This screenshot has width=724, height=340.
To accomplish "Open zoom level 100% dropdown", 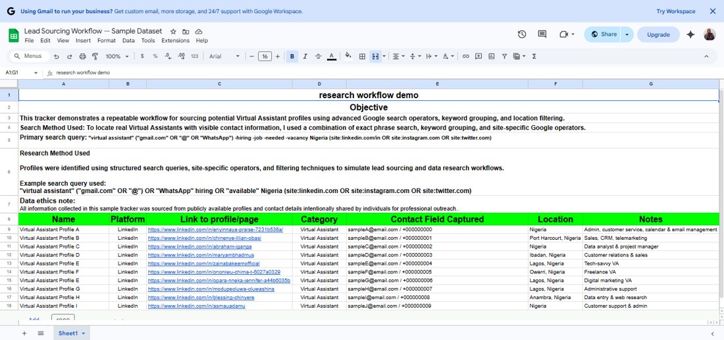I will [117, 57].
